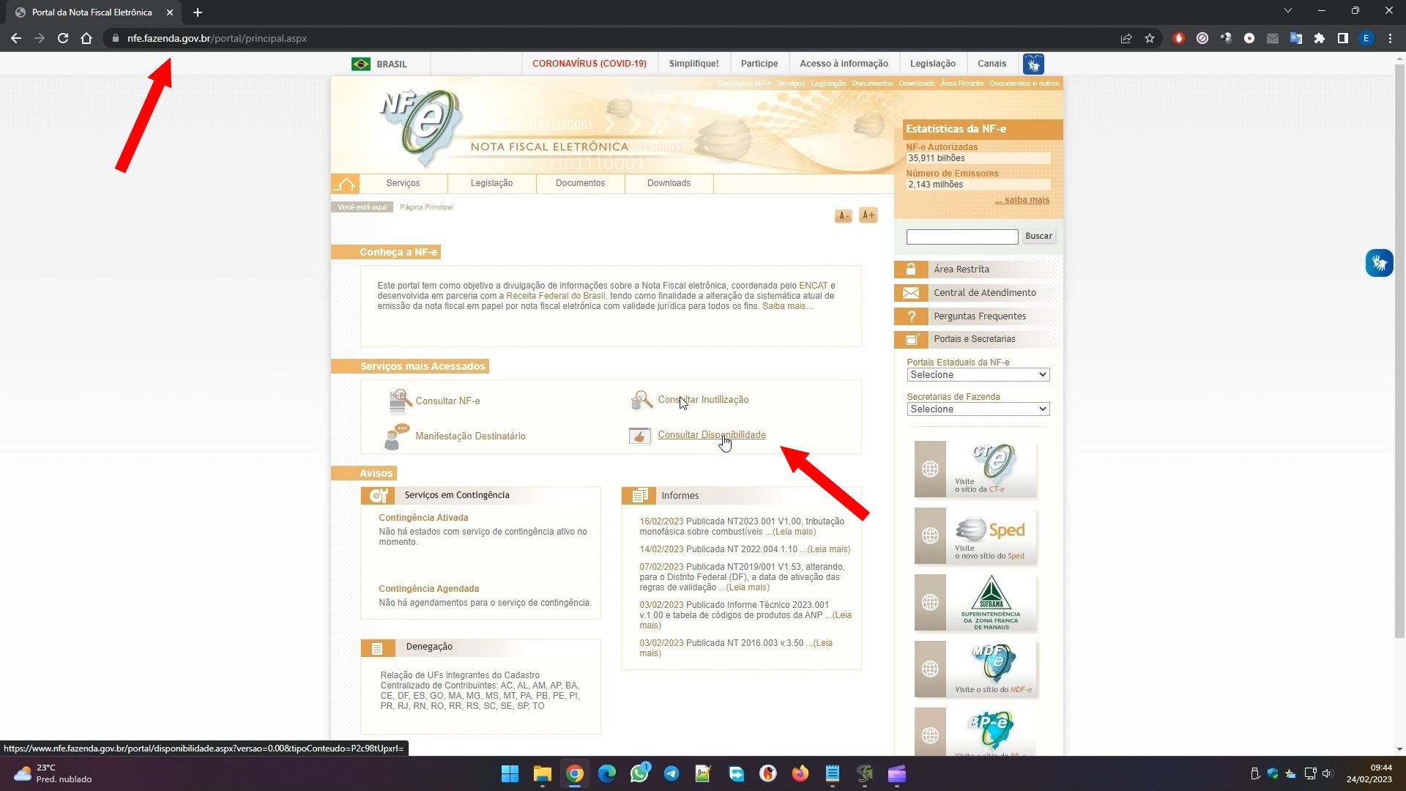Click the Consultar Inutilização link
The image size is (1406, 791).
pos(704,400)
